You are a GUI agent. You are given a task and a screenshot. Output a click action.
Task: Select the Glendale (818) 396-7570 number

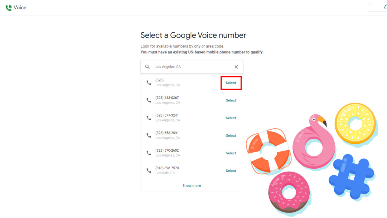[x=231, y=170]
